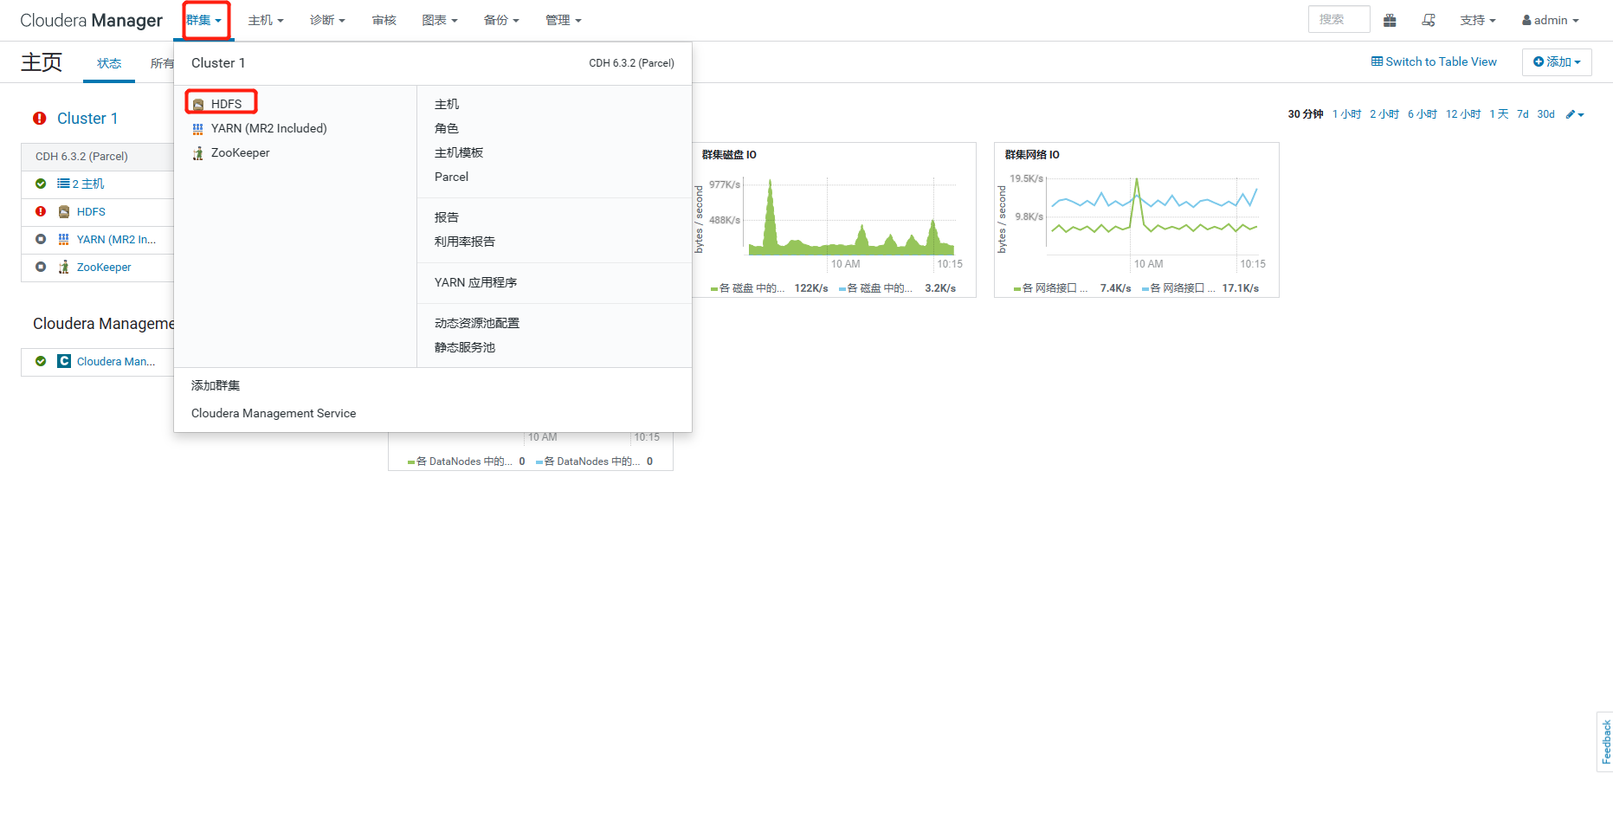Switch to the 状态 tab
The height and width of the screenshot is (839, 1613).
pyautogui.click(x=109, y=64)
